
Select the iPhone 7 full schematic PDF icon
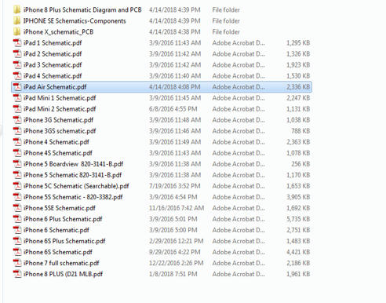17,263
